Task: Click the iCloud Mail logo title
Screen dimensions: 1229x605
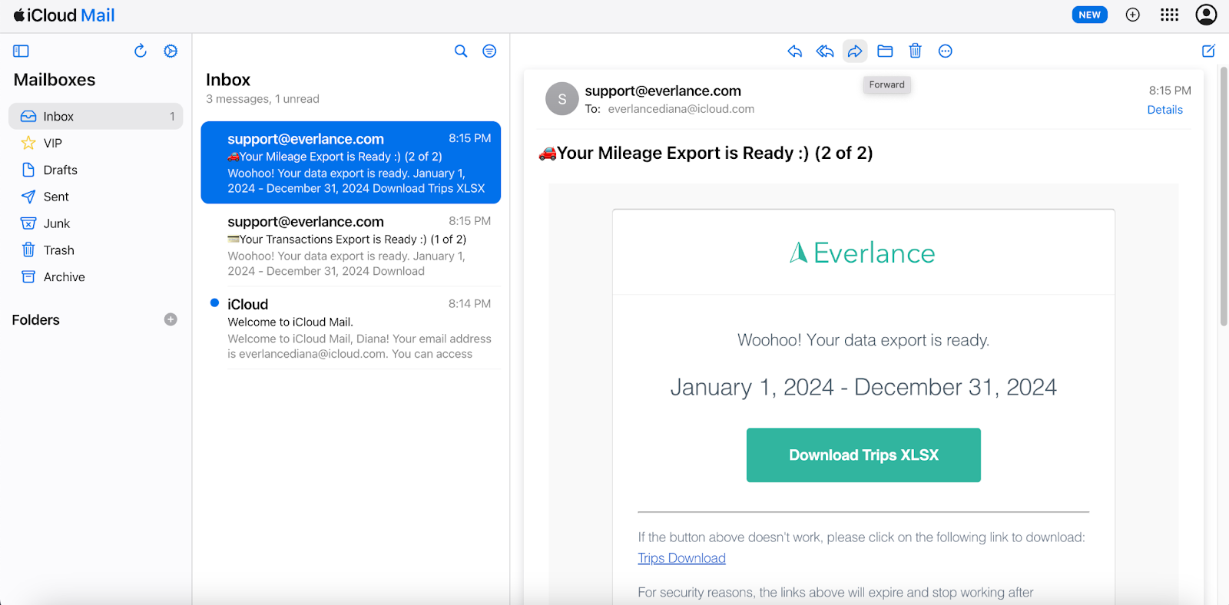Action: [65, 15]
